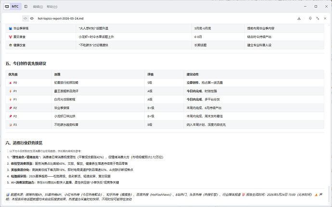Click the 5月底-6月底 cell
Image resolution: width=332 pixels, height=207 pixels.
click(x=218, y=28)
